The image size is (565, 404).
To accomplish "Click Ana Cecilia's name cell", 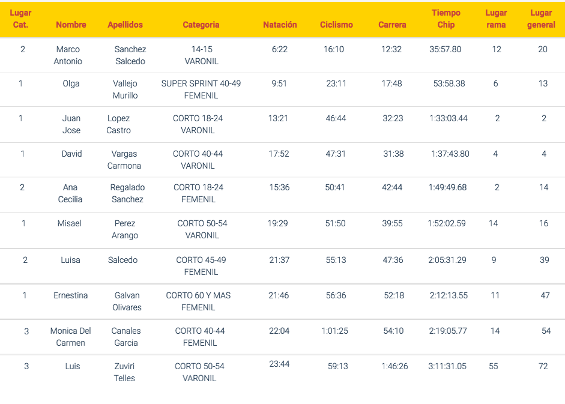I will (x=70, y=193).
